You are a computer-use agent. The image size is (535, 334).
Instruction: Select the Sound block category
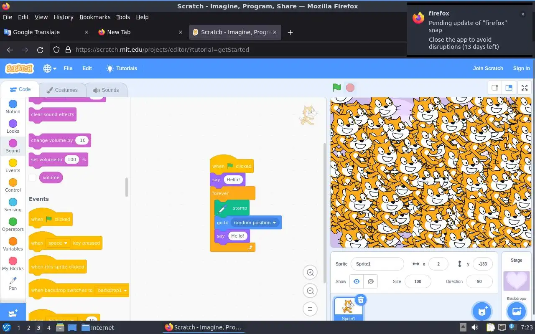coord(13,146)
